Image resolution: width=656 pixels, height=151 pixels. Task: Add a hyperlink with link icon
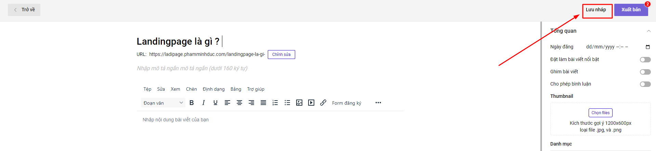tap(323, 103)
